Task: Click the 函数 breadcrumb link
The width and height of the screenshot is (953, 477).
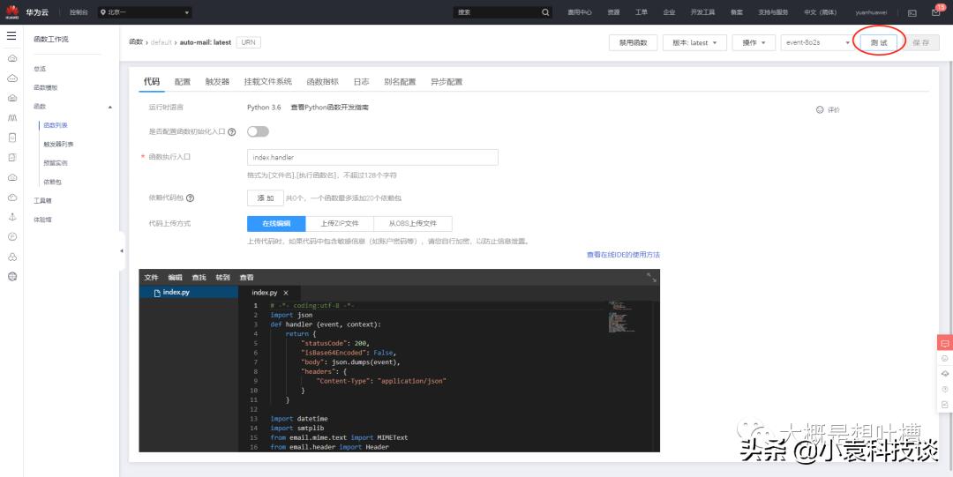Action: 136,42
